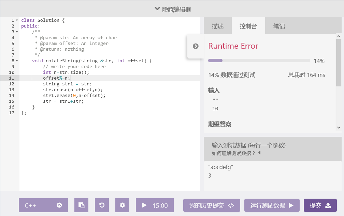This screenshot has width=344, height=216.
Task: Click the 期望答案 heading
Action: point(220,124)
